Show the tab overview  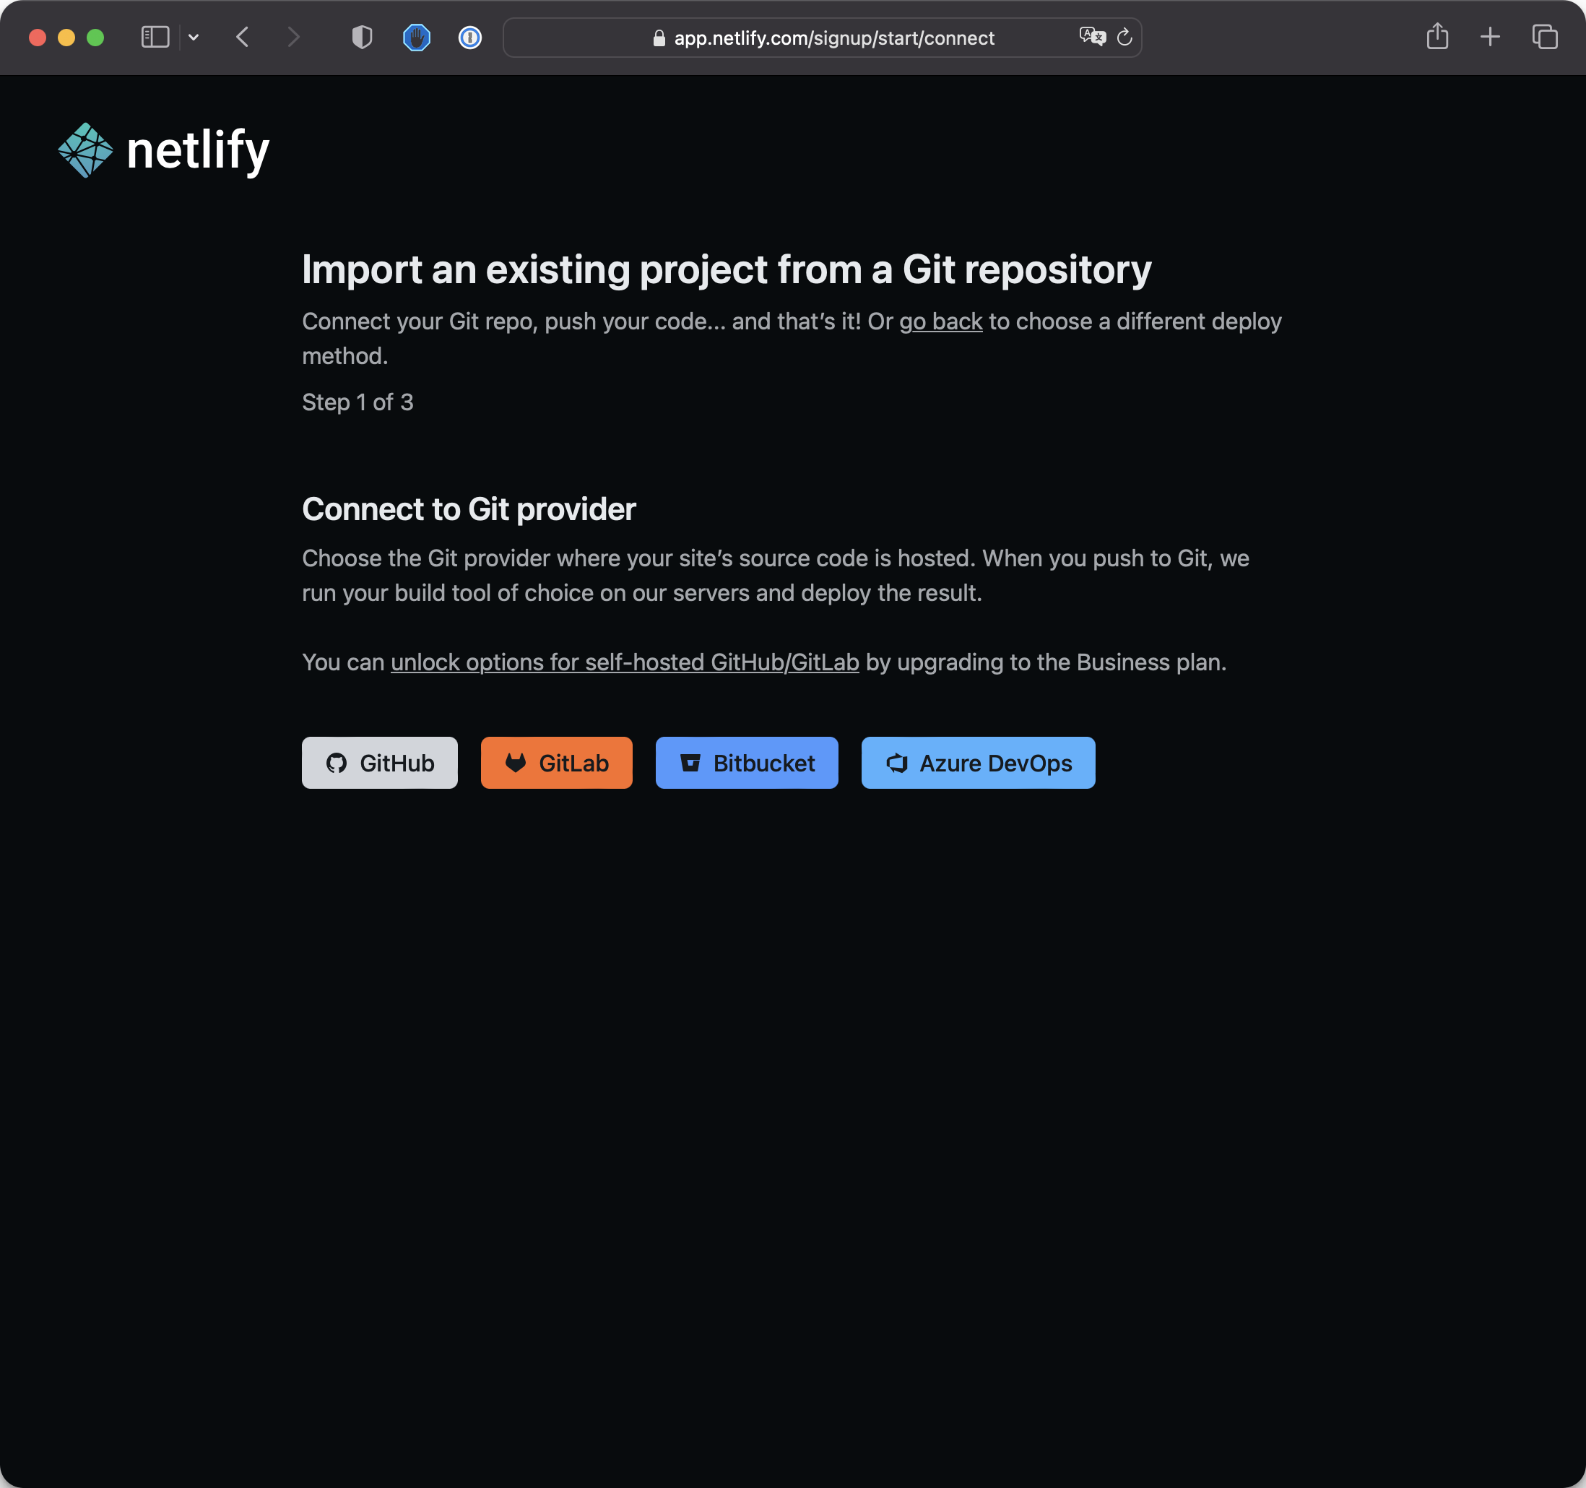click(x=1545, y=37)
